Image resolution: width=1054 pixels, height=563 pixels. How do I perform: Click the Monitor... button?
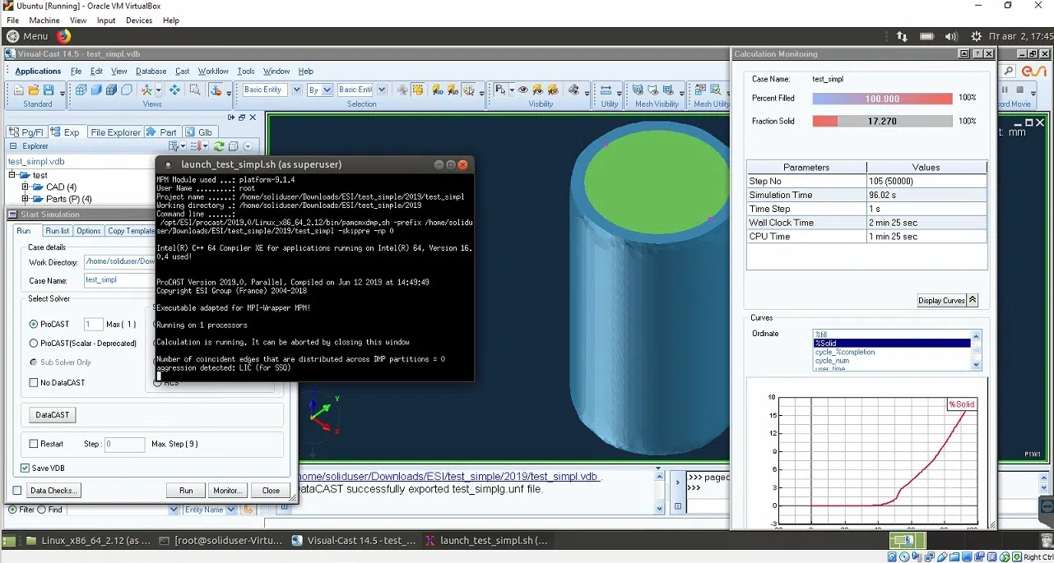coord(228,491)
